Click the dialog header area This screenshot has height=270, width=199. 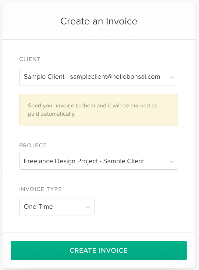99,20
